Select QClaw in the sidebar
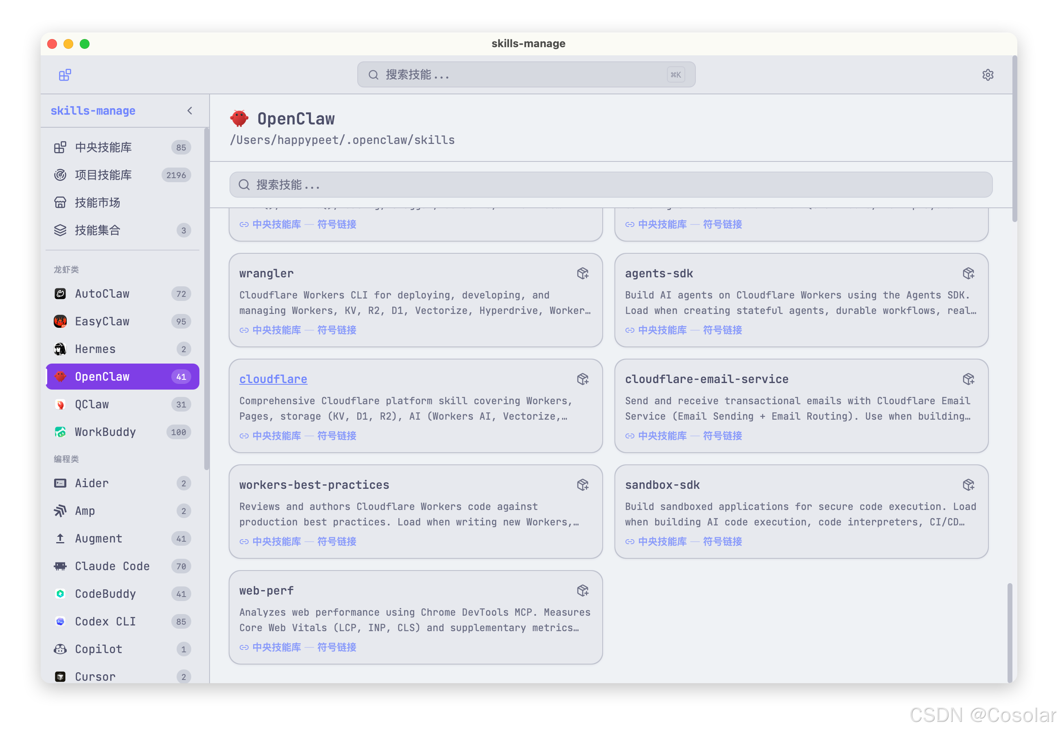 click(122, 404)
